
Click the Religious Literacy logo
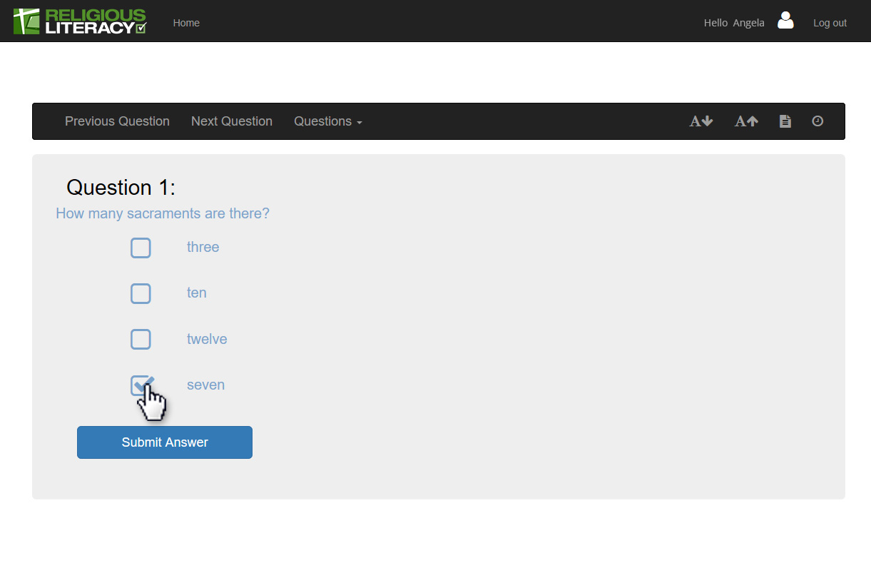pos(80,21)
